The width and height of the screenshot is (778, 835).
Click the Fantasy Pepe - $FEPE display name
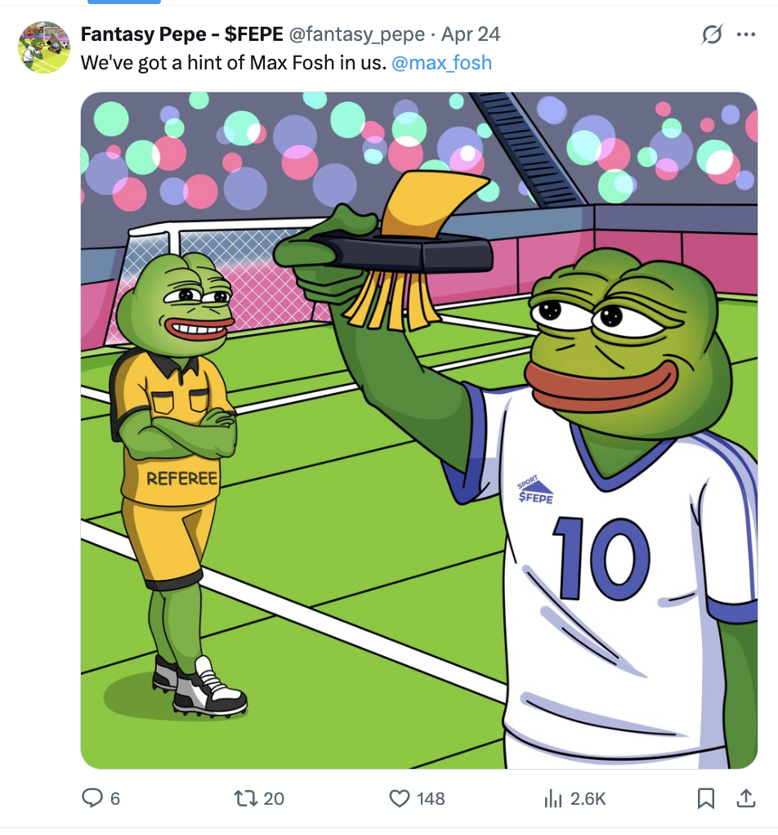click(x=181, y=34)
